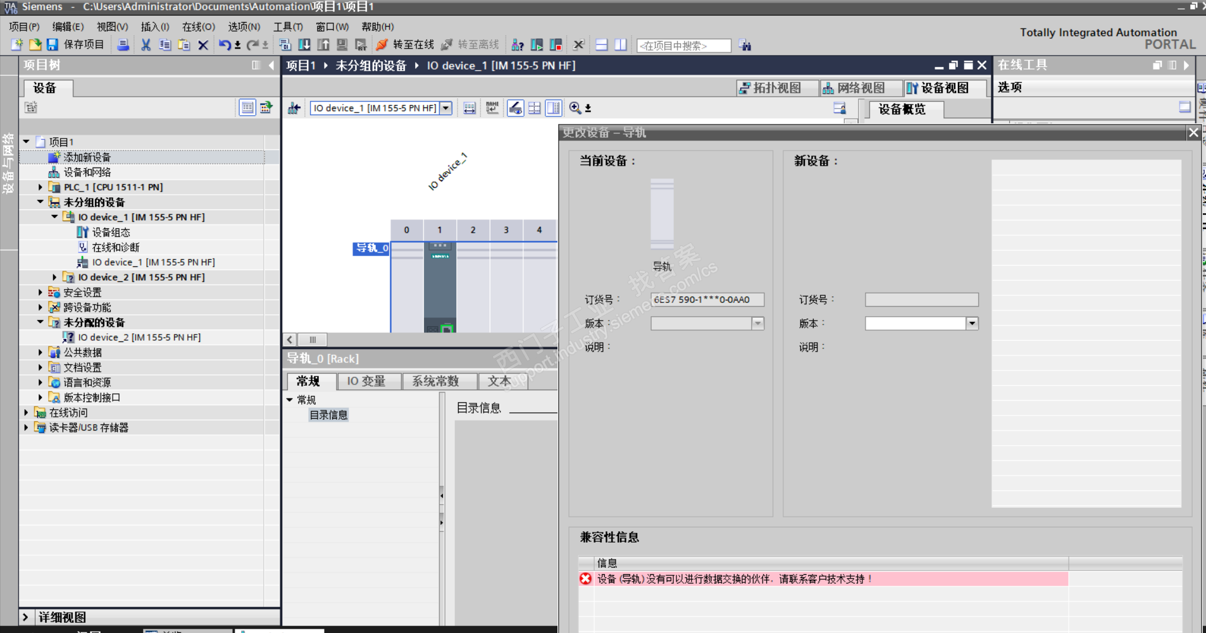
Task: Stop the CPU using the stop icon
Action: coord(556,45)
